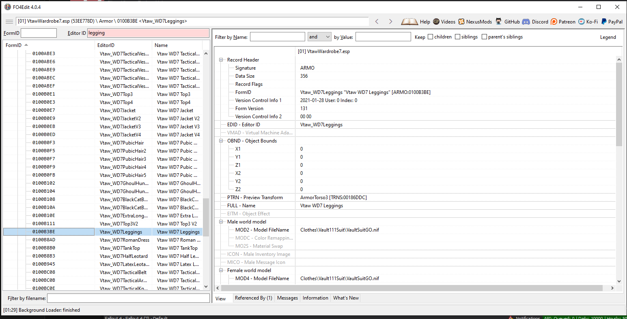Image resolution: width=627 pixels, height=319 pixels.
Task: Select record 0100B8B3 Vtaw_WD7HalfLeotard
Action: tap(103, 256)
